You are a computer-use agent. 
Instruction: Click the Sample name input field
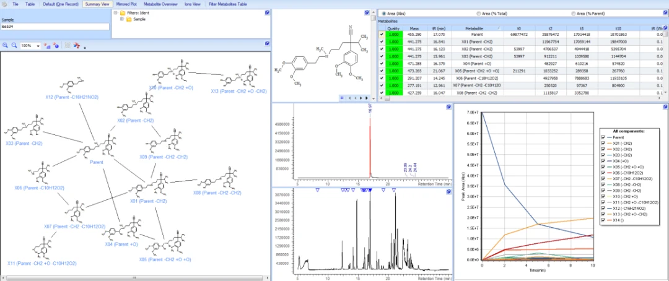55,27
